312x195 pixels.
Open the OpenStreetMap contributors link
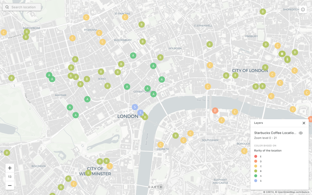(294, 192)
